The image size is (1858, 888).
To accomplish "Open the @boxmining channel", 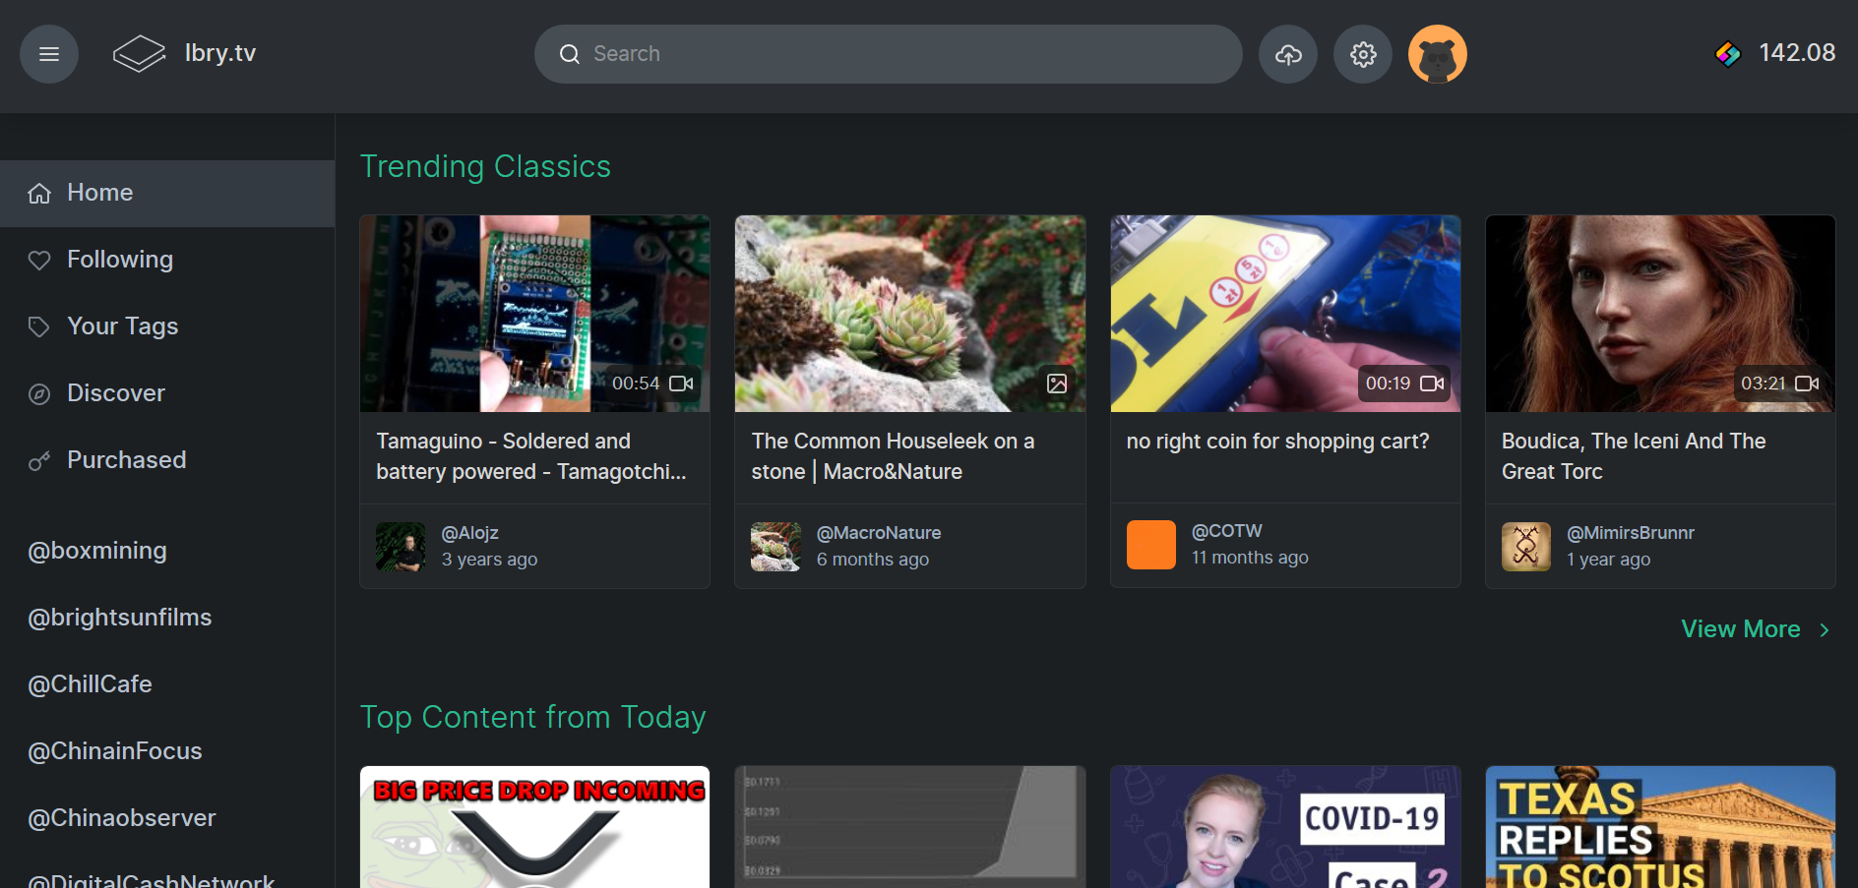I will (x=97, y=551).
